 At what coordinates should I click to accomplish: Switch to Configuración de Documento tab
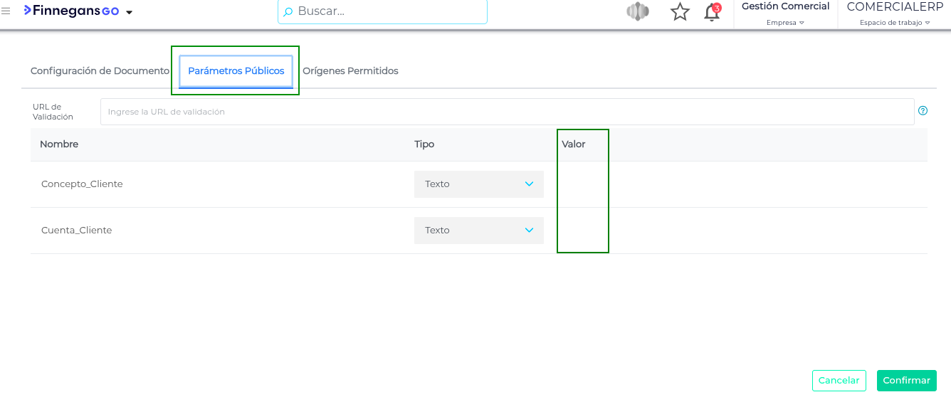click(x=100, y=71)
